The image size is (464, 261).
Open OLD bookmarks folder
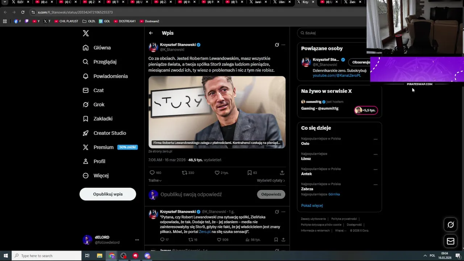(x=89, y=21)
